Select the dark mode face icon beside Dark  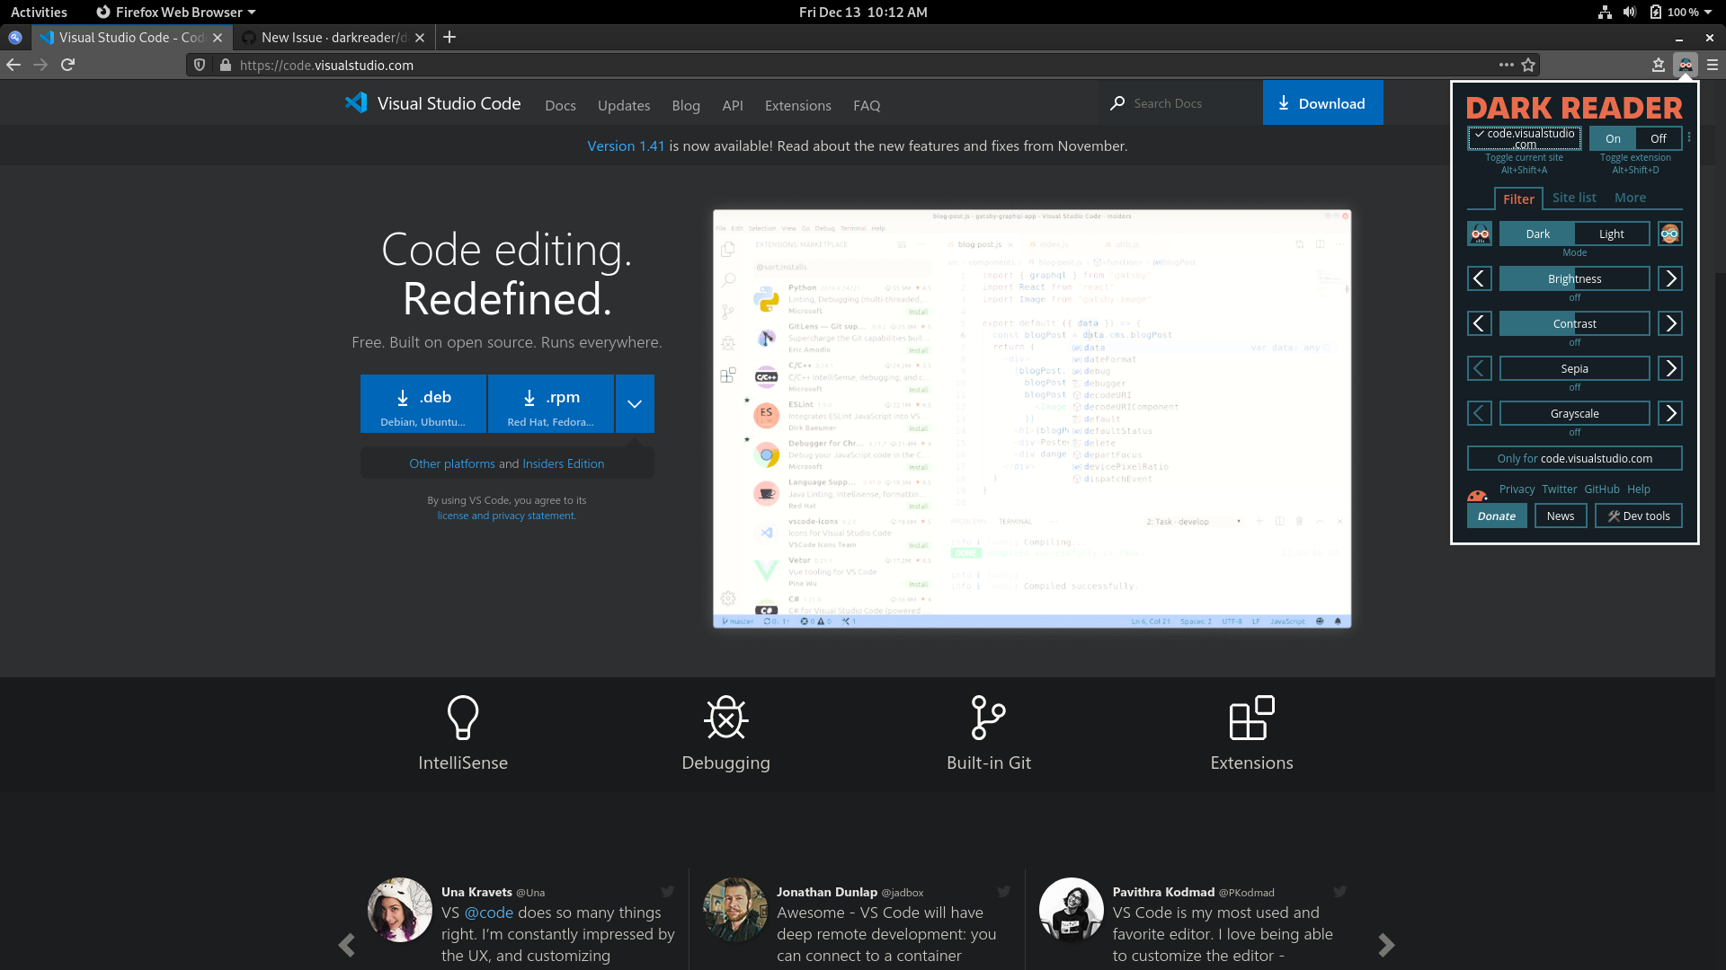tap(1480, 234)
